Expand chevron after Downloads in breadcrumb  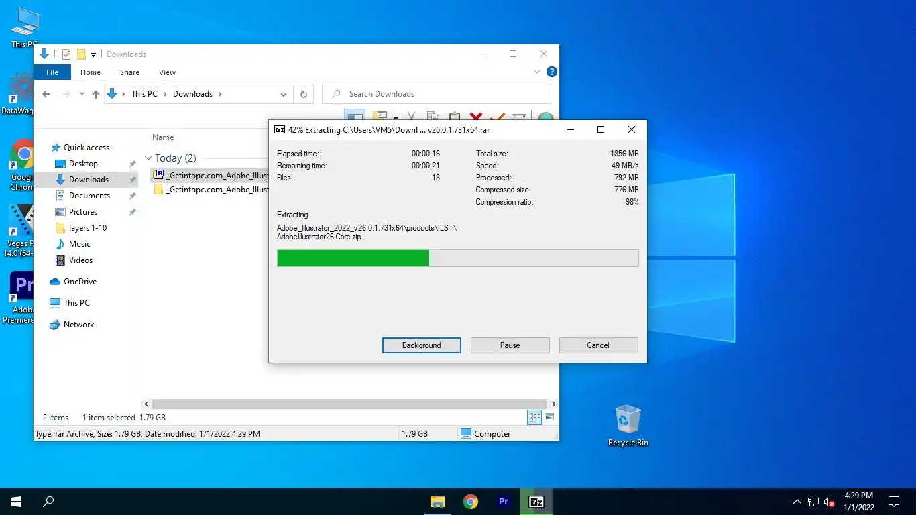pyautogui.click(x=220, y=94)
